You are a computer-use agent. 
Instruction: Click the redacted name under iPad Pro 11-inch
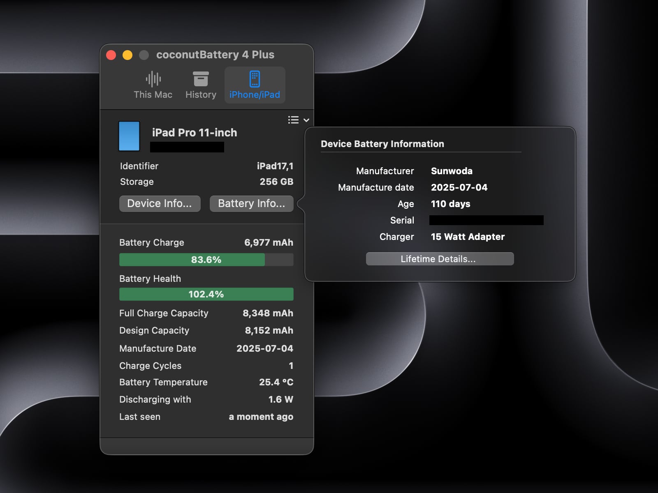(187, 147)
